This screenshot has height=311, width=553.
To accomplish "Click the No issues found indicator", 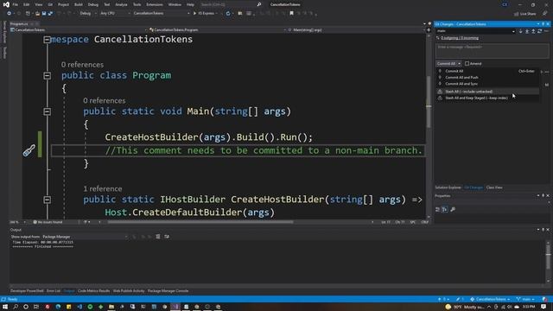I will coord(48,222).
